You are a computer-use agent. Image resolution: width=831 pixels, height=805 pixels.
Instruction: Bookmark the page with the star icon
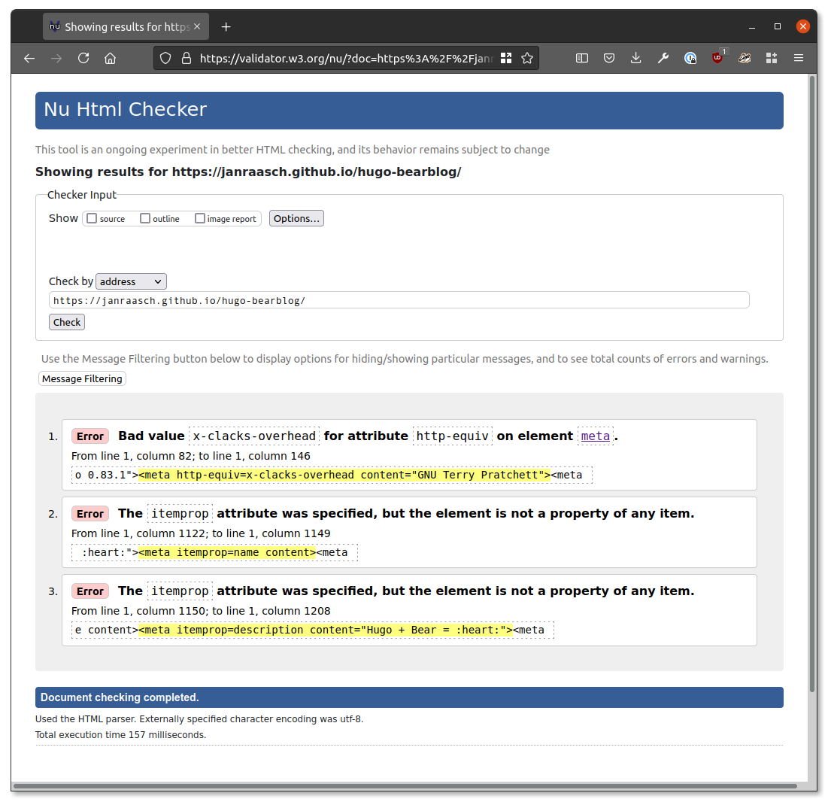point(527,57)
